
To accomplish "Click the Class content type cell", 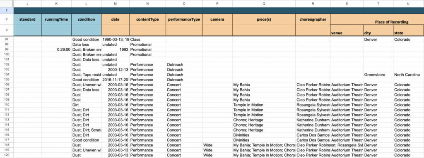I will (147, 39).
